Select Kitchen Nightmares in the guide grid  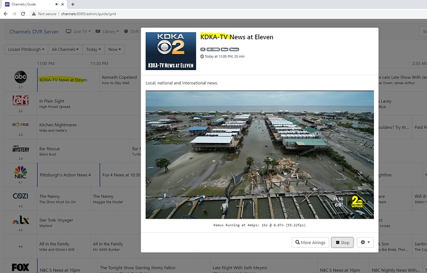[58, 124]
